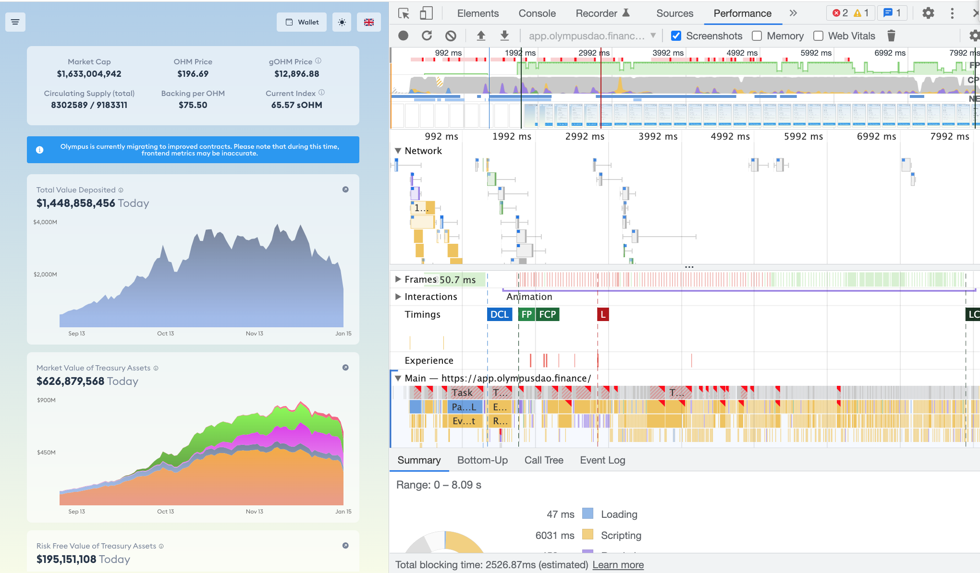Collapse the Network section
Image resolution: width=980 pixels, height=573 pixels.
pos(397,150)
